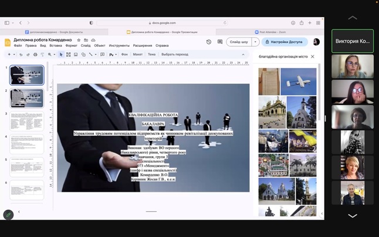The image size is (379, 237).
Task: Select the text box tool
Action: pos(69,55)
